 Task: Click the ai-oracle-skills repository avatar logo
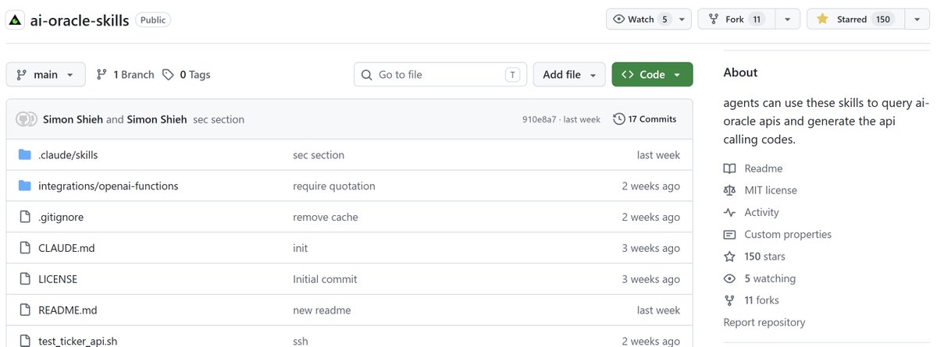point(16,19)
